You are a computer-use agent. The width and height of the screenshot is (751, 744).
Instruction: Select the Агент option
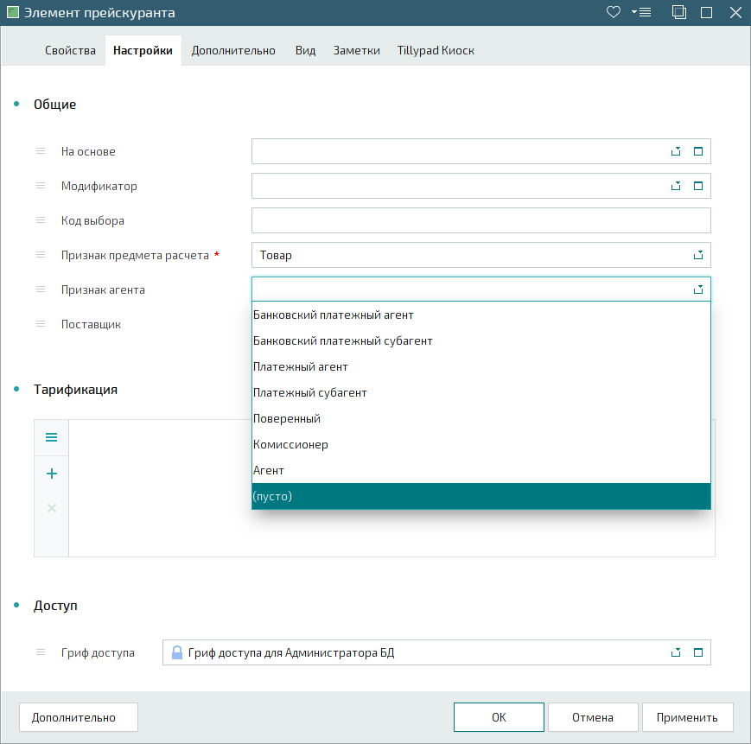point(481,470)
